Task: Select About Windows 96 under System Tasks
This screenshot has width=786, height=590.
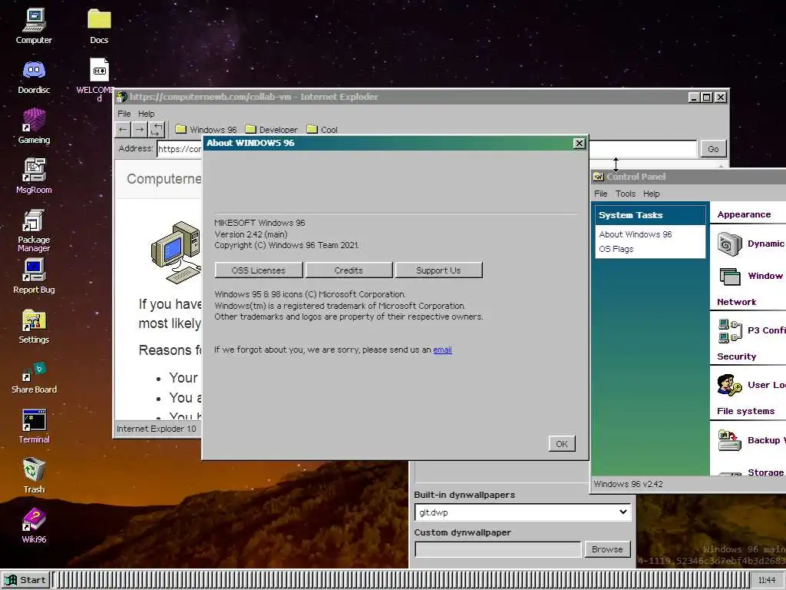Action: pos(635,234)
